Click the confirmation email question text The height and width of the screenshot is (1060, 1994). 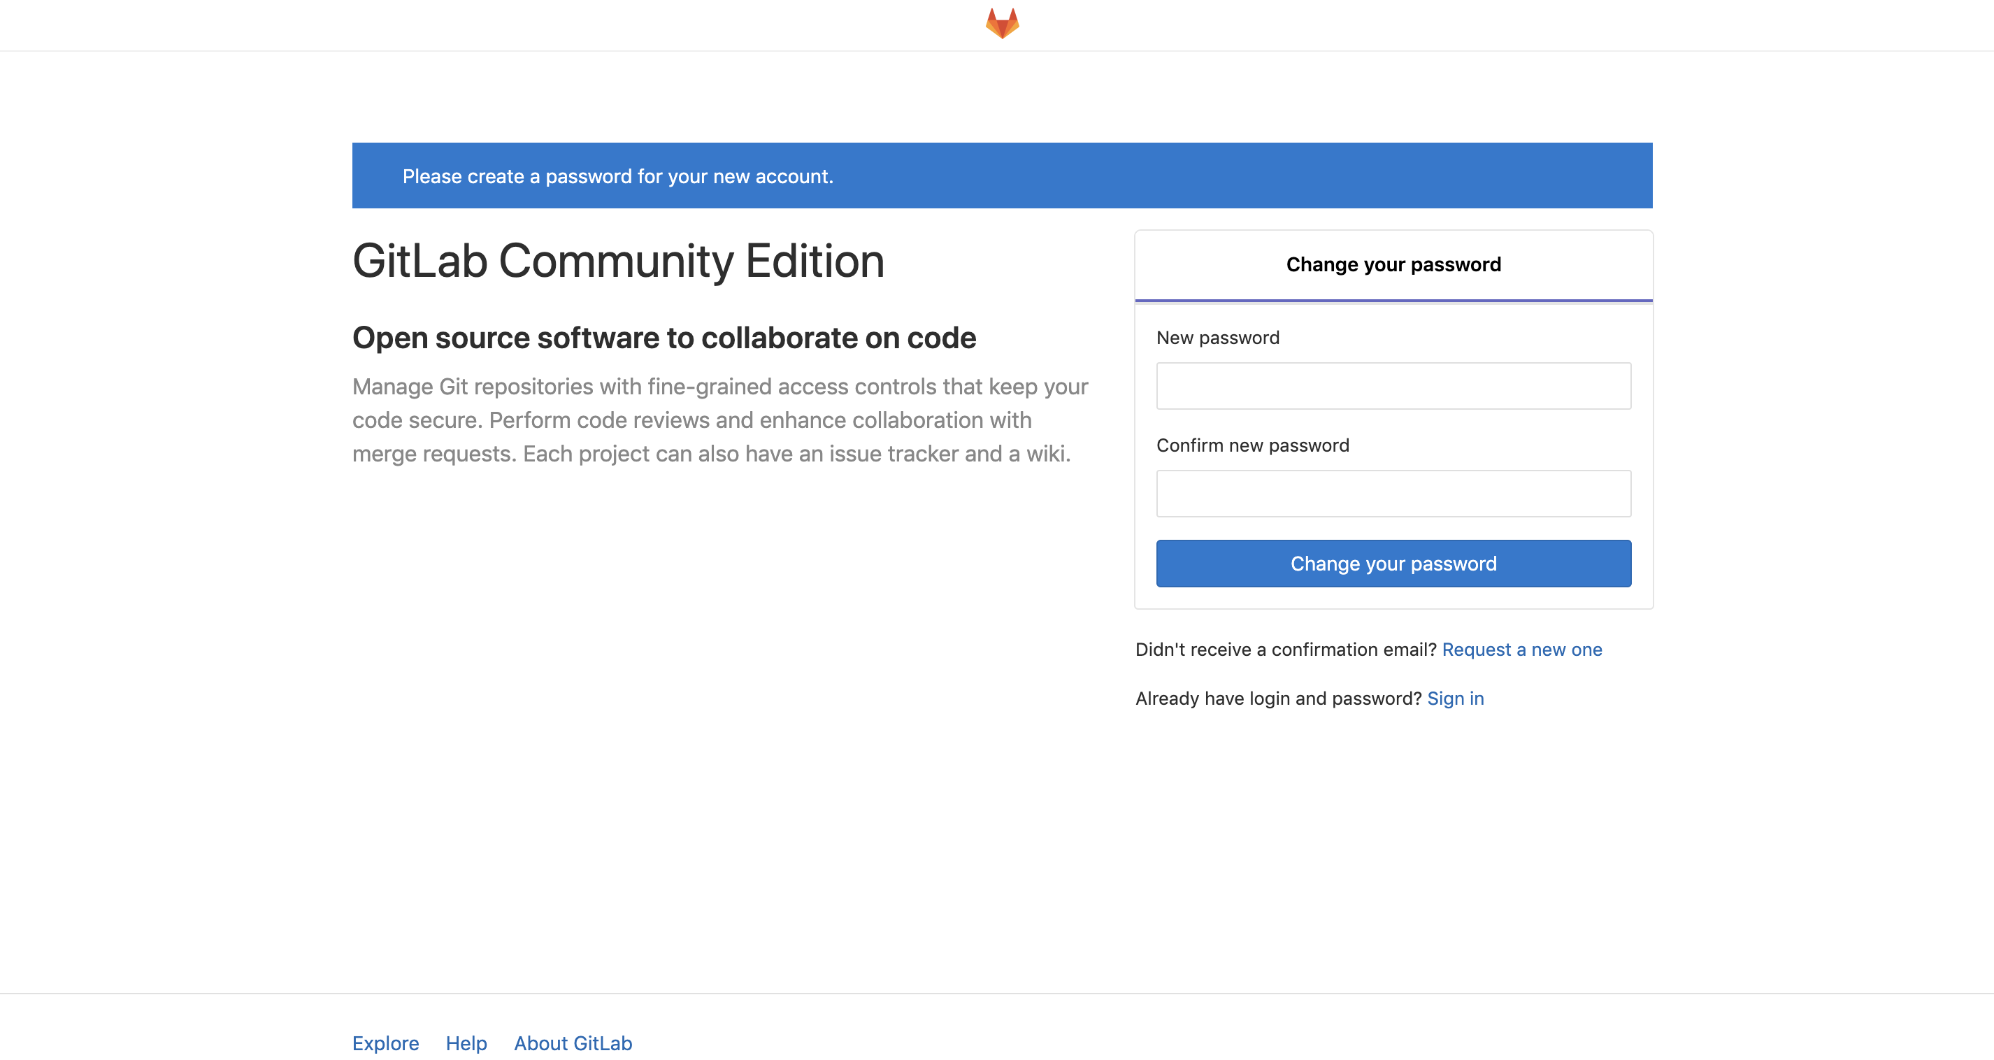click(x=1285, y=650)
